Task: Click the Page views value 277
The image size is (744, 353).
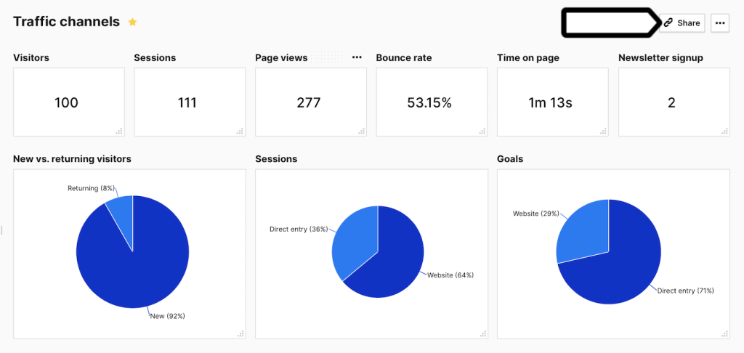Action: 308,102
